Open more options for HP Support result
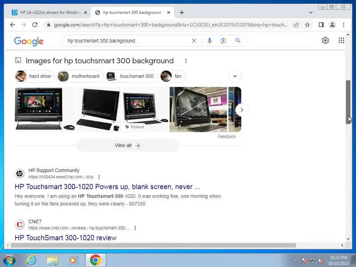Screen dimensions: 356x267 click(x=99, y=177)
